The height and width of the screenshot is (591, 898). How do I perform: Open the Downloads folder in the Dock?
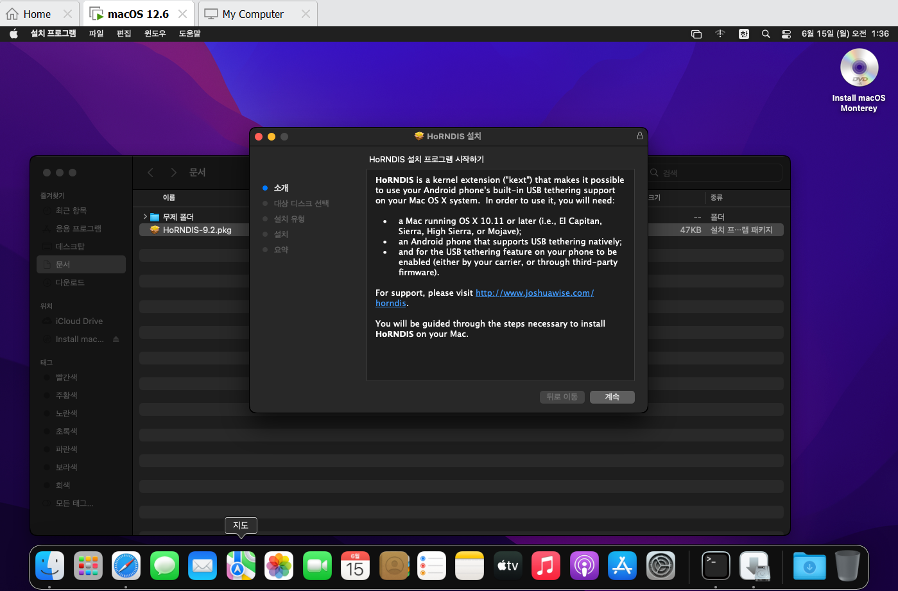click(x=809, y=566)
